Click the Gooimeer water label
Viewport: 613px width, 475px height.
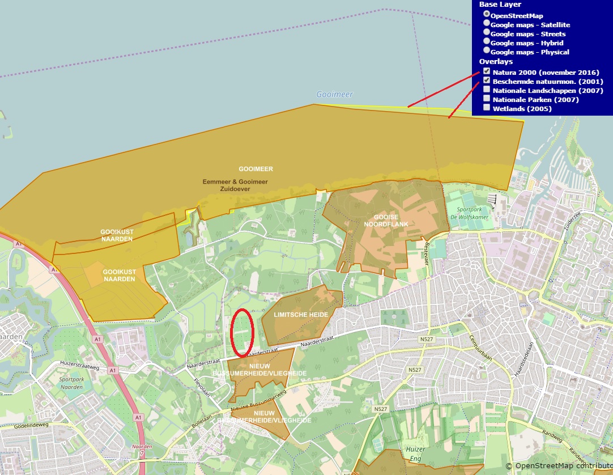click(334, 94)
